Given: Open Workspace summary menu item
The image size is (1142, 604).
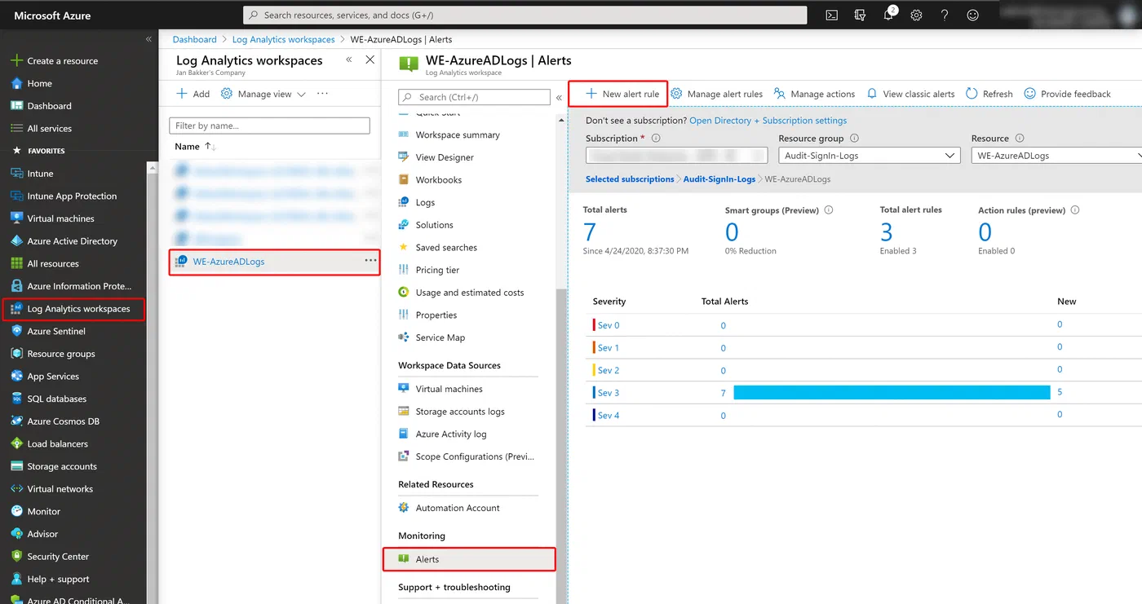Looking at the screenshot, I should tap(458, 135).
